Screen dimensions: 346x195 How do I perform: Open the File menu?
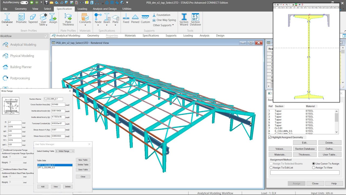click(5, 9)
